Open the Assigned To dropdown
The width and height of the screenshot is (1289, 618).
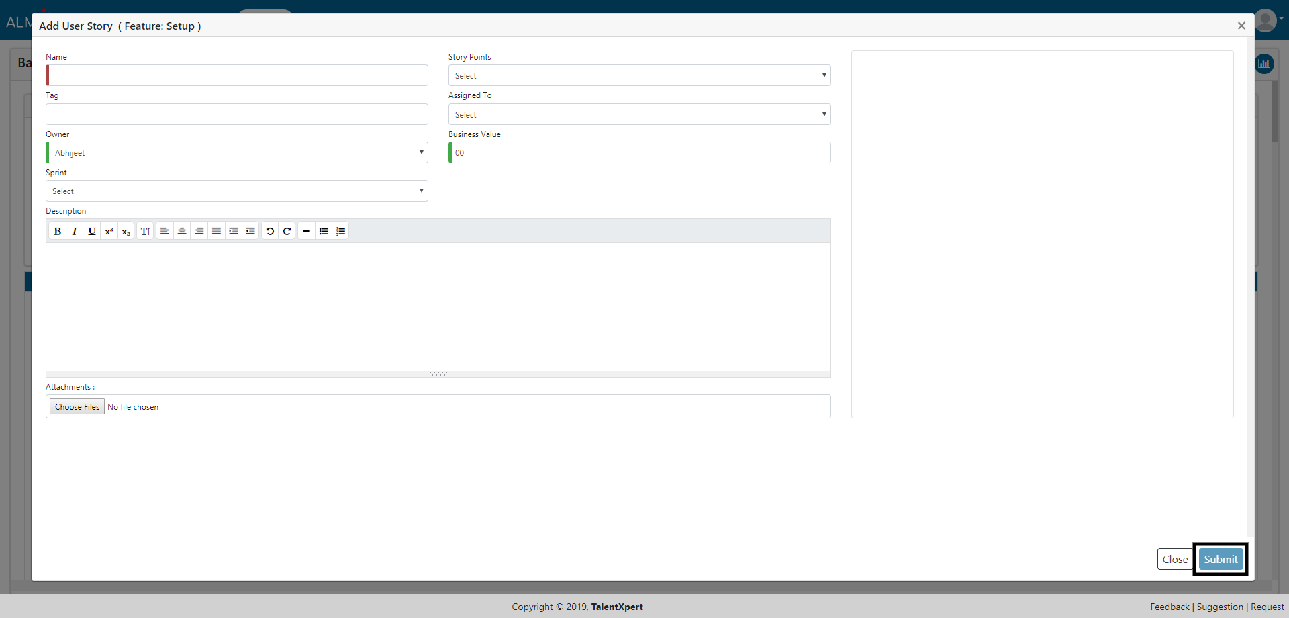[639, 114]
